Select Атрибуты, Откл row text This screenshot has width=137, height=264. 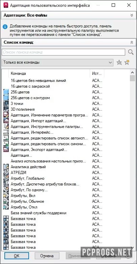(x=24, y=207)
